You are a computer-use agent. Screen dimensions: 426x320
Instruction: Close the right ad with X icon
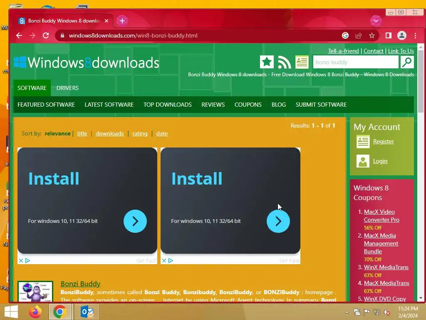[x=164, y=261]
